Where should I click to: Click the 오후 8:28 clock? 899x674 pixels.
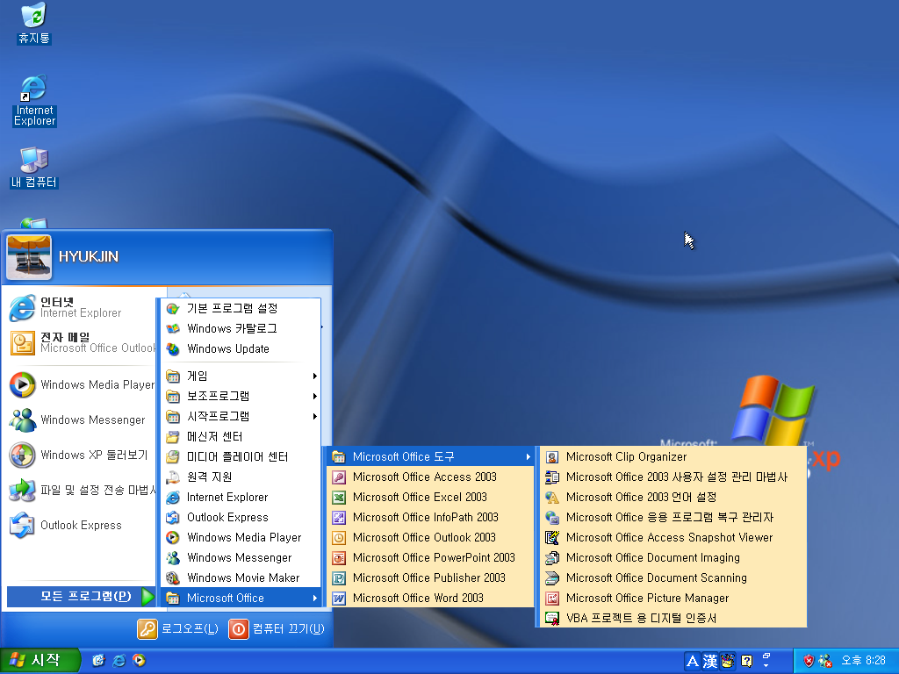tap(864, 660)
